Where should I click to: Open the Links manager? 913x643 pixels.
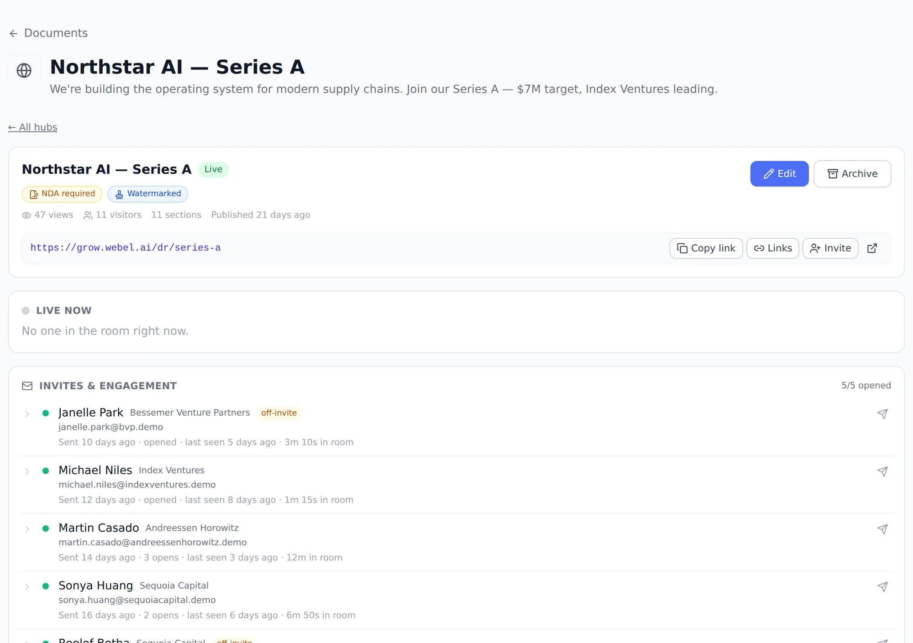tap(773, 248)
